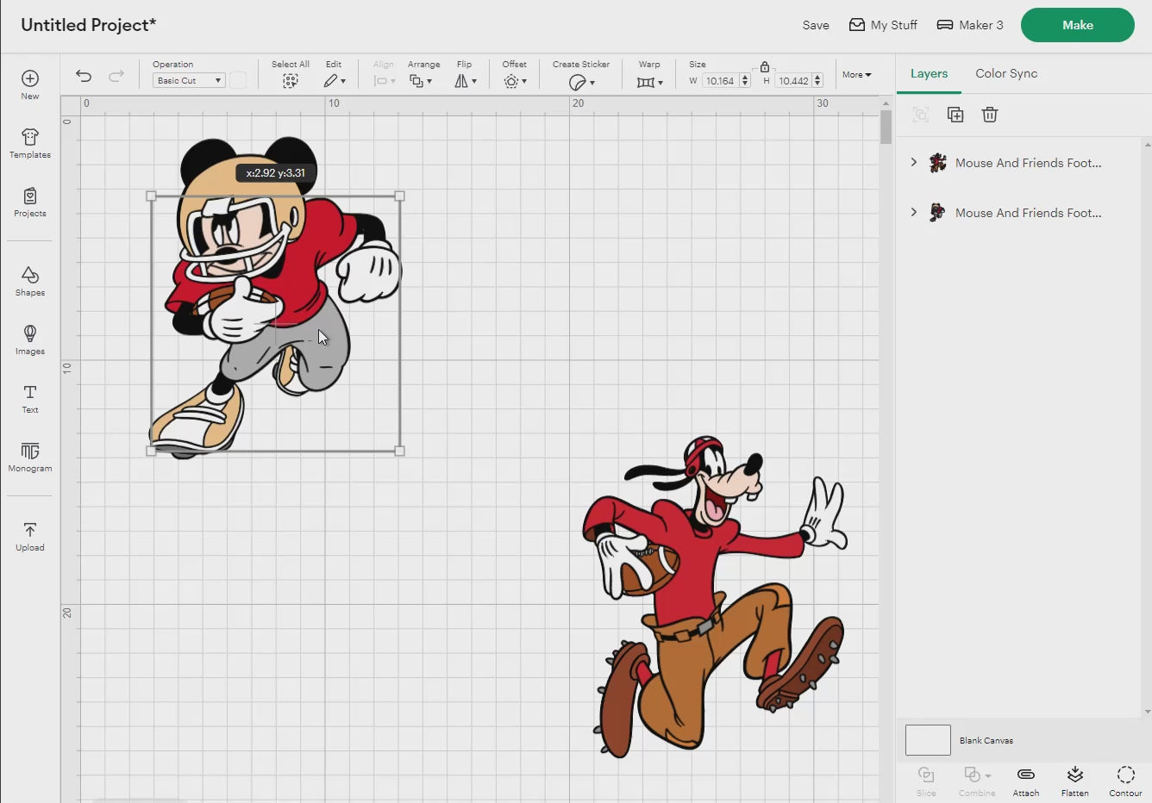Click the first layer's Mickey thumbnail

(x=937, y=163)
